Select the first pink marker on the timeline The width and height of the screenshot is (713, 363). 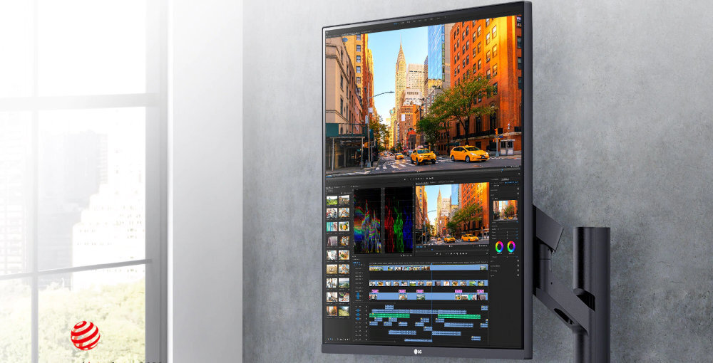pos(374,291)
